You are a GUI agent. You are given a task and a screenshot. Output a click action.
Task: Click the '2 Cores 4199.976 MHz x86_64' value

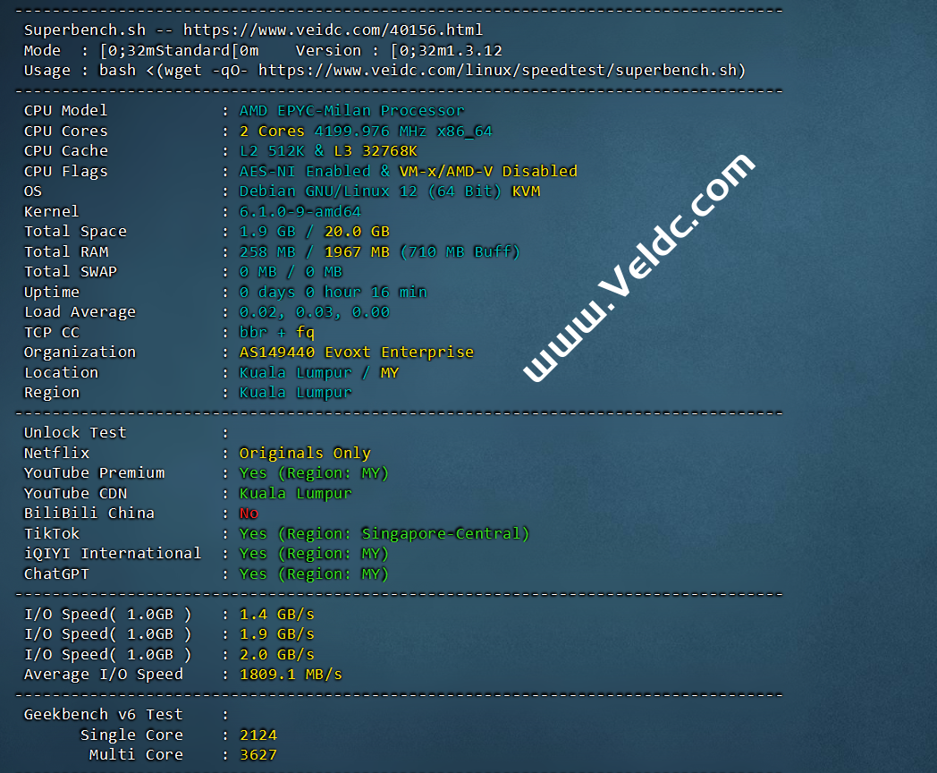pos(366,131)
